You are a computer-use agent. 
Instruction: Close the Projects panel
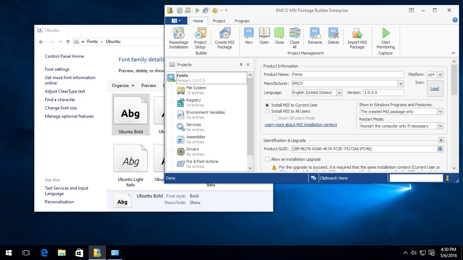248,65
